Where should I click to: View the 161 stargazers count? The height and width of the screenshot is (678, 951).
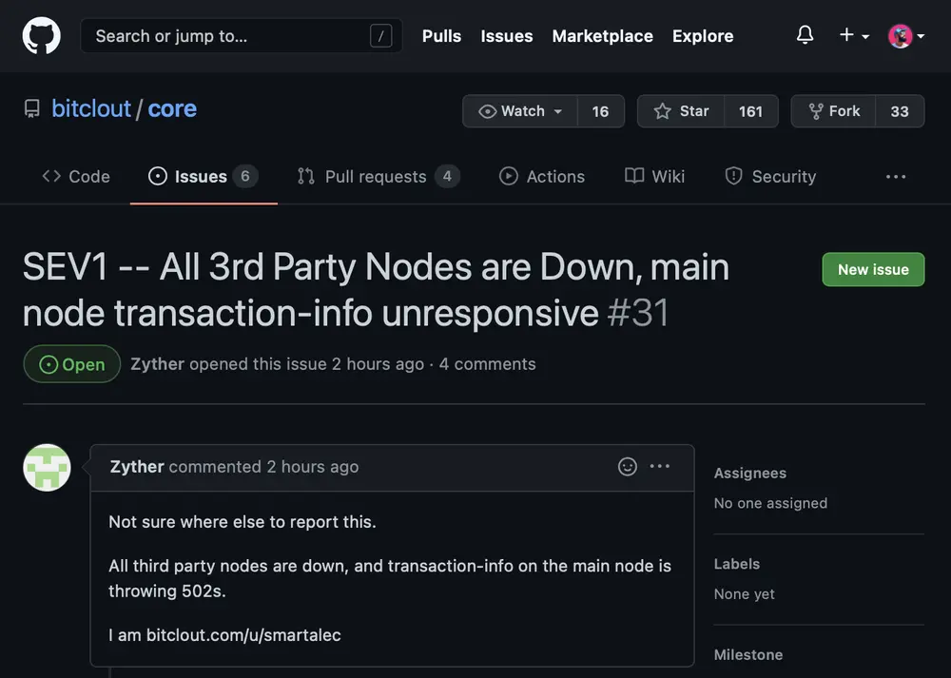point(750,111)
